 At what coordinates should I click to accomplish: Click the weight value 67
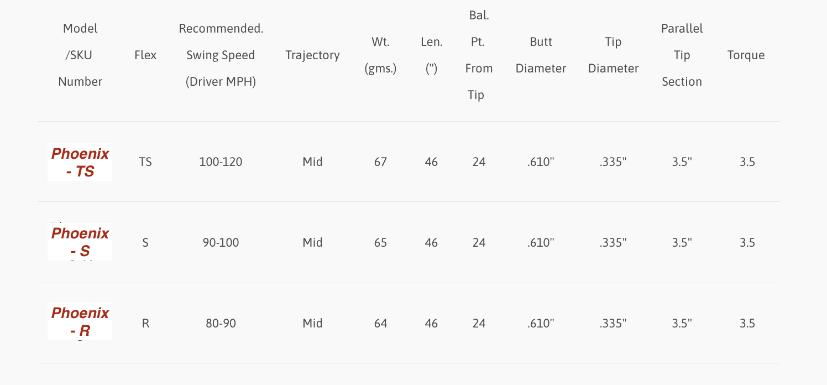click(x=380, y=162)
